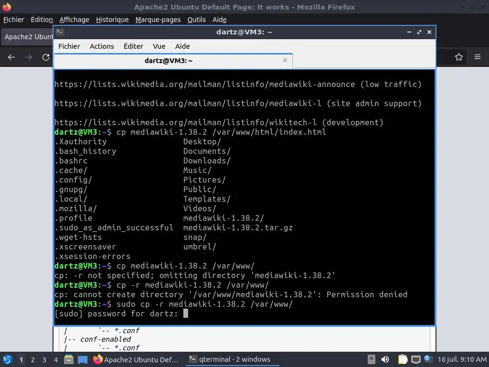Switch to virtual desktop 2
The width and height of the screenshot is (489, 367).
[33, 360]
